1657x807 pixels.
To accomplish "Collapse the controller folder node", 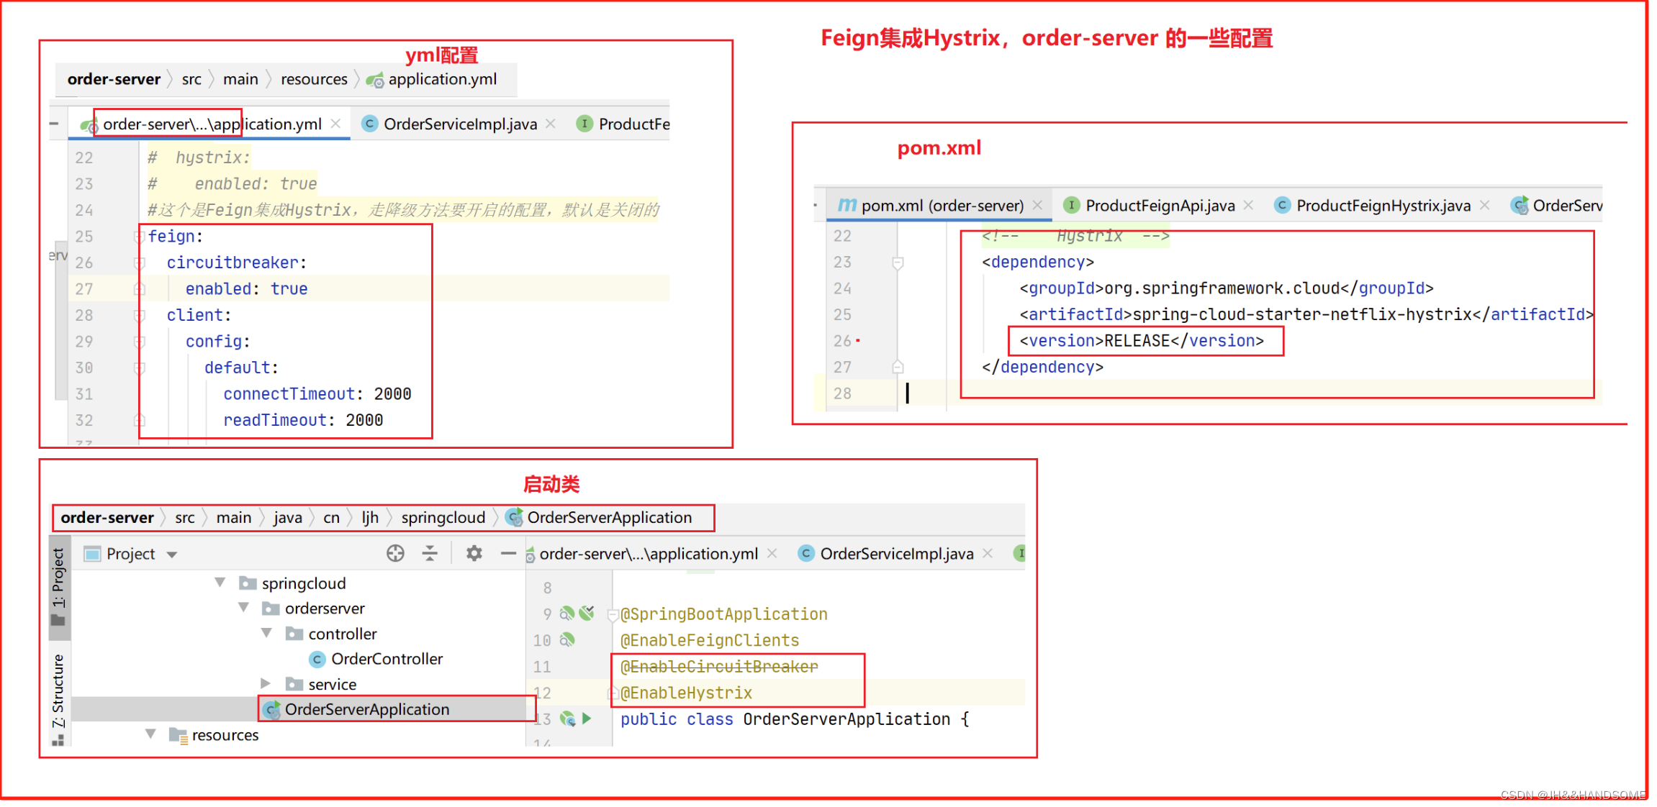I will (x=267, y=633).
